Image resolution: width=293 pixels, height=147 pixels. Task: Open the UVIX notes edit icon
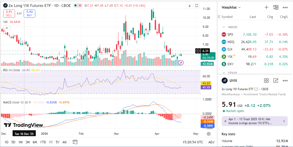point(276,80)
